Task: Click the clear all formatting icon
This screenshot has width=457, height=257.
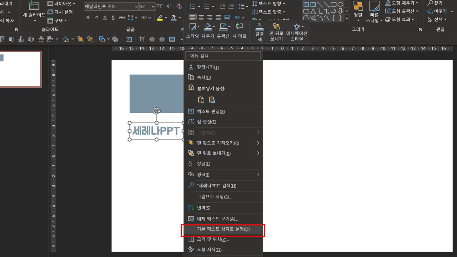Action: tap(179, 6)
